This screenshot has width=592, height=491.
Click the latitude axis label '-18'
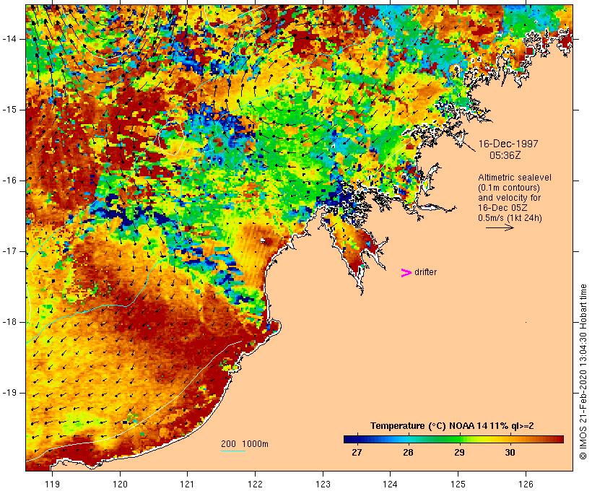click(9, 322)
